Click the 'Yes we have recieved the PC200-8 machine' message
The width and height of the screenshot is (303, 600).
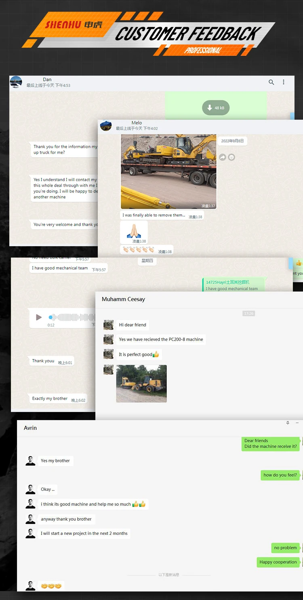[x=161, y=340]
